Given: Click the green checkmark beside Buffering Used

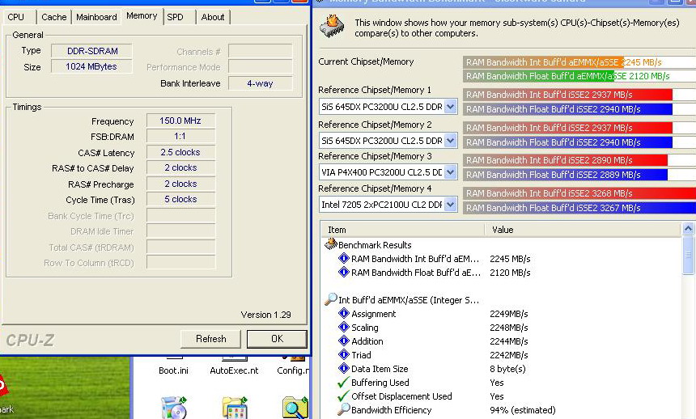Looking at the screenshot, I should 344,382.
